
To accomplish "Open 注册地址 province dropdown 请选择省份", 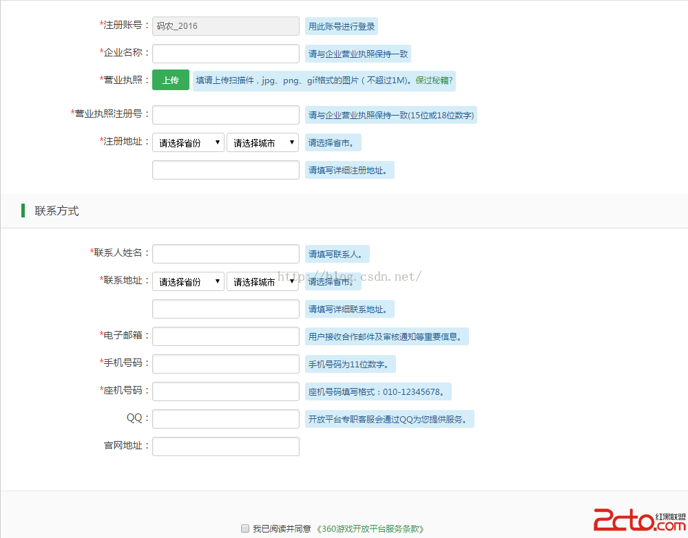I will (188, 142).
